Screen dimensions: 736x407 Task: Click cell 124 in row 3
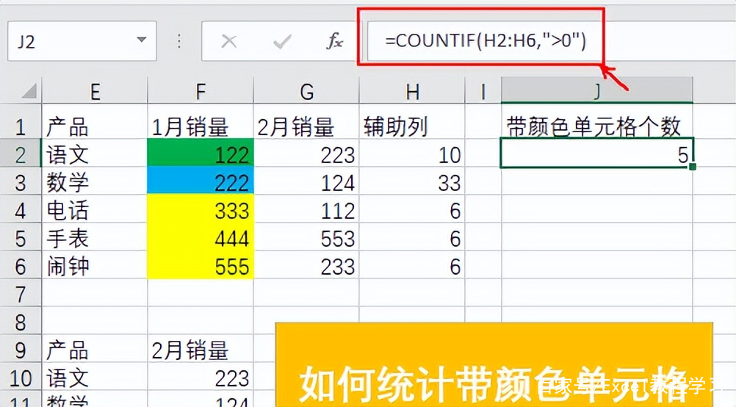[306, 181]
